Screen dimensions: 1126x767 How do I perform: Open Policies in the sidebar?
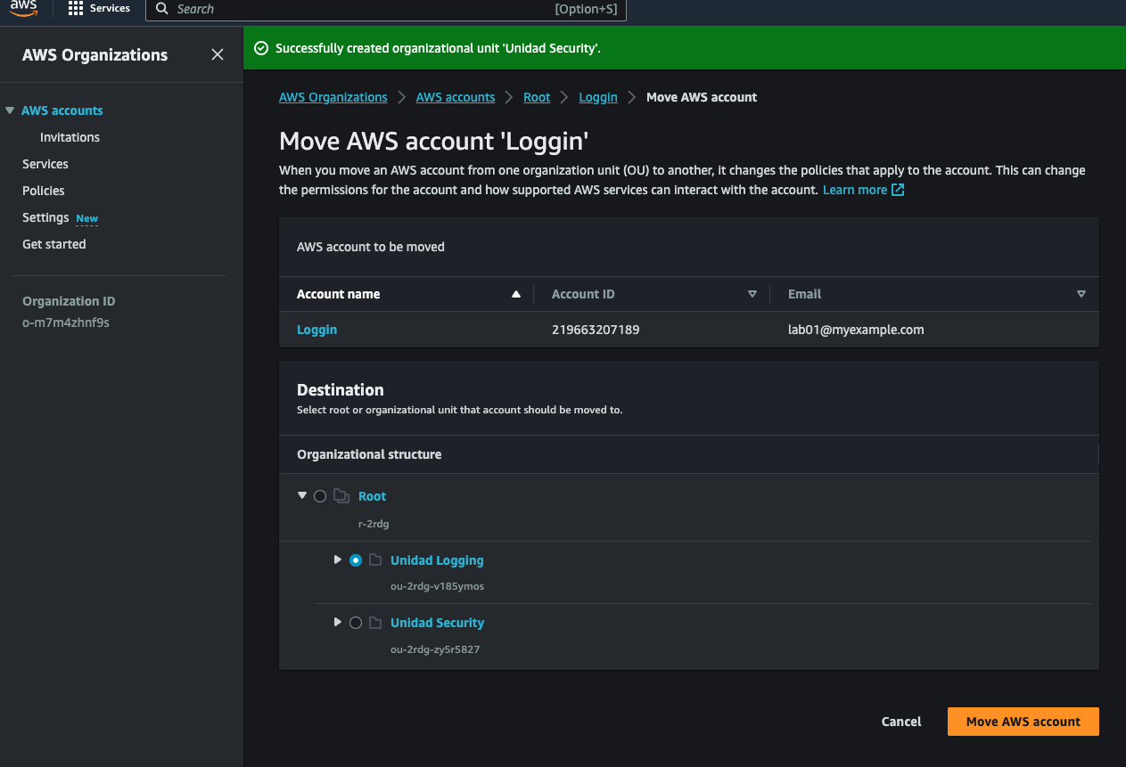[44, 191]
